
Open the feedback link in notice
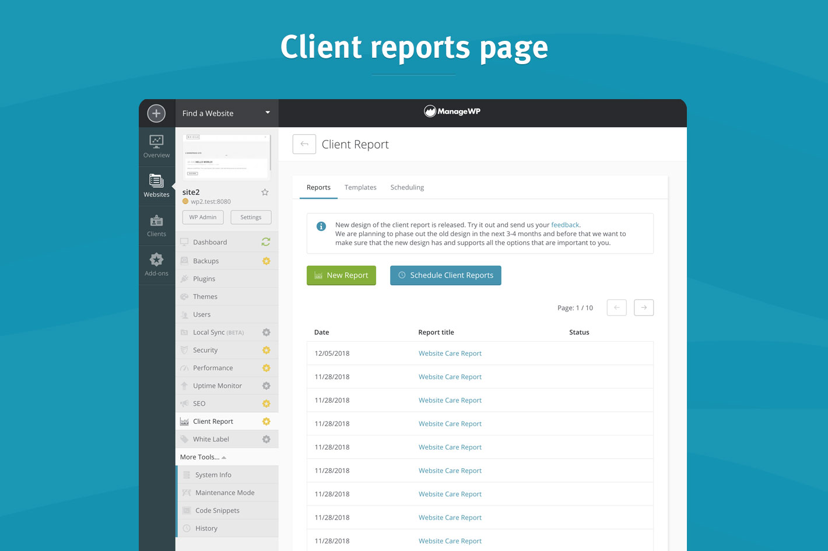tap(564, 224)
